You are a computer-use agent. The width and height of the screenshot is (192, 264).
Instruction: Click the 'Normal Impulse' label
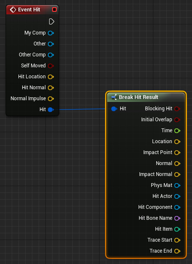tap(28, 99)
